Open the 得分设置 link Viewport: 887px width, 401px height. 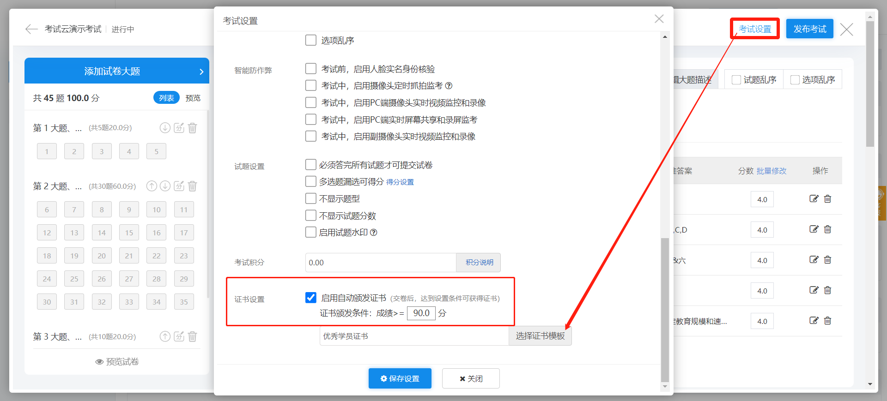(x=400, y=182)
